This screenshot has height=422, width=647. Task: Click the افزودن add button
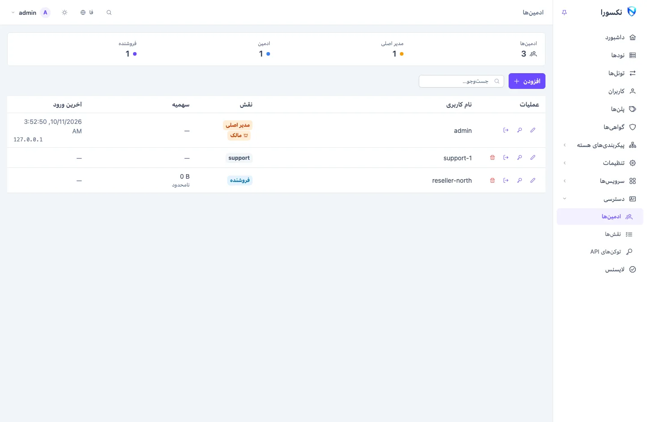pyautogui.click(x=527, y=81)
